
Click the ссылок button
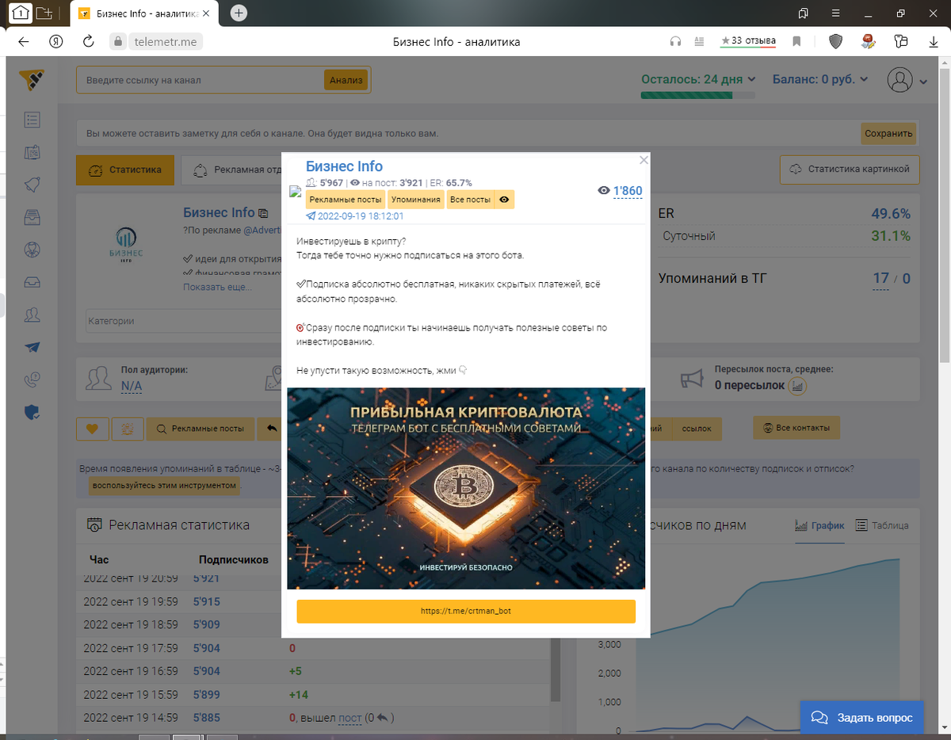(697, 429)
